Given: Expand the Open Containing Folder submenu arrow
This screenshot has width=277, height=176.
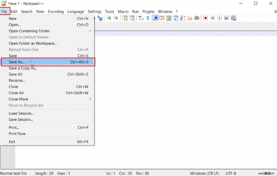Looking at the screenshot, I should [x=90, y=31].
